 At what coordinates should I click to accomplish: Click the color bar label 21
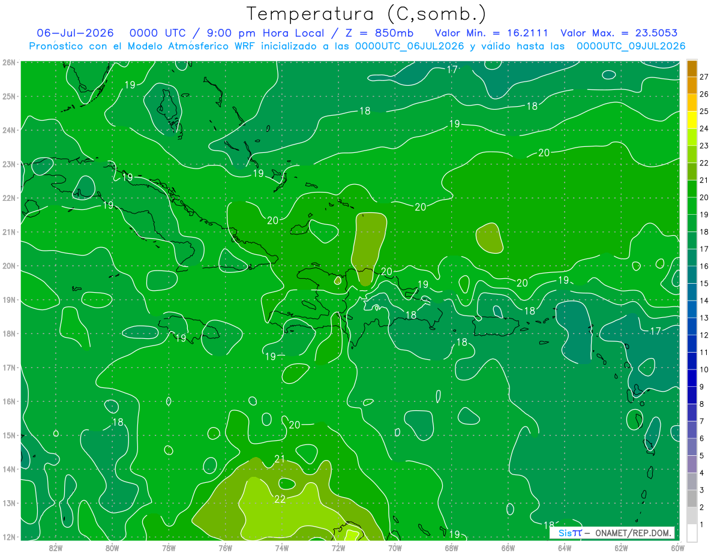[704, 180]
